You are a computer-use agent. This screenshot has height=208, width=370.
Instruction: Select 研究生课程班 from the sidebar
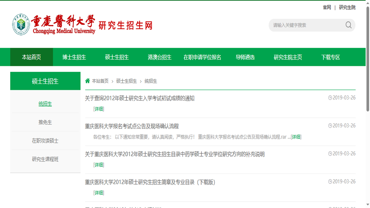click(x=45, y=159)
